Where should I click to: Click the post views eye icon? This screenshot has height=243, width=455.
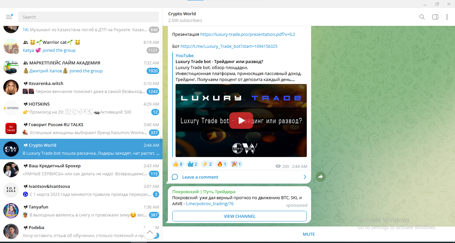pyautogui.click(x=278, y=166)
